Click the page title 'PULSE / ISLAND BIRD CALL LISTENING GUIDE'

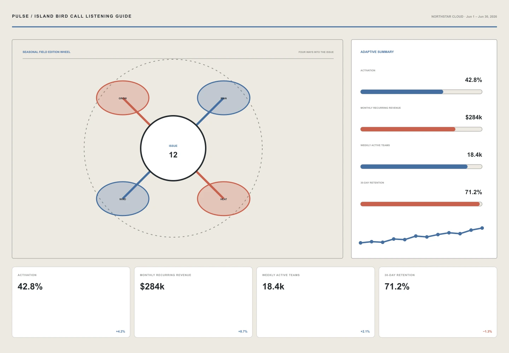[72, 16]
